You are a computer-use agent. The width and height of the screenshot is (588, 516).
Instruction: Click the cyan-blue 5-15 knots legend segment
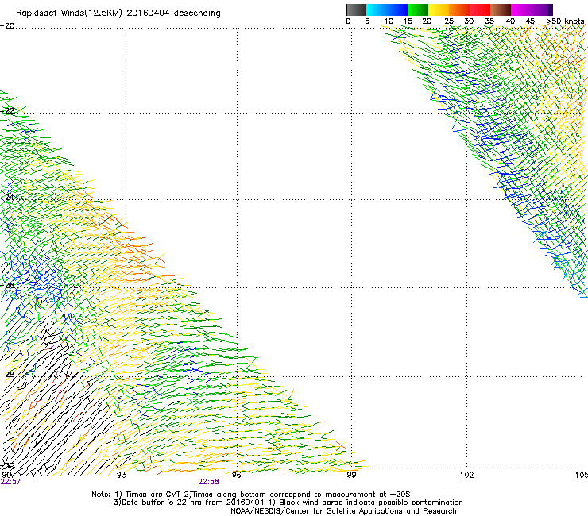click(387, 10)
